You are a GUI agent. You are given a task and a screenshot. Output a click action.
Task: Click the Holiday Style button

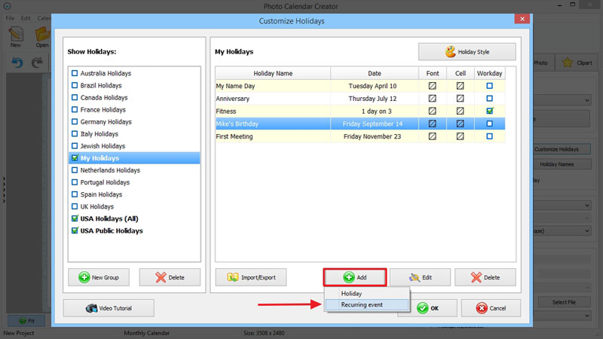[x=467, y=51]
